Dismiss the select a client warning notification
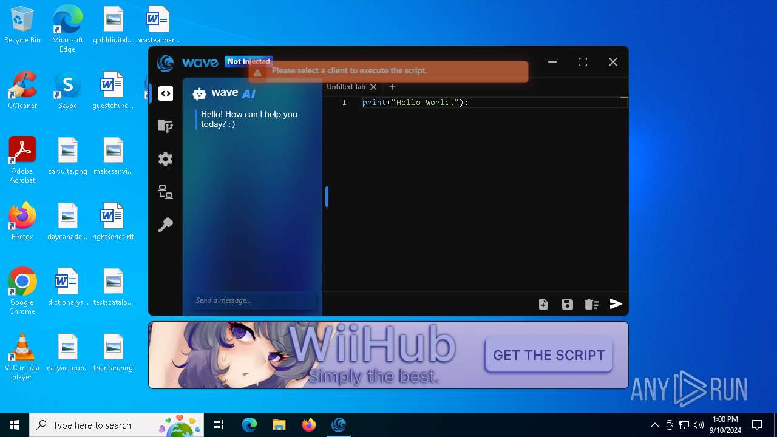The height and width of the screenshot is (437, 777). (388, 71)
